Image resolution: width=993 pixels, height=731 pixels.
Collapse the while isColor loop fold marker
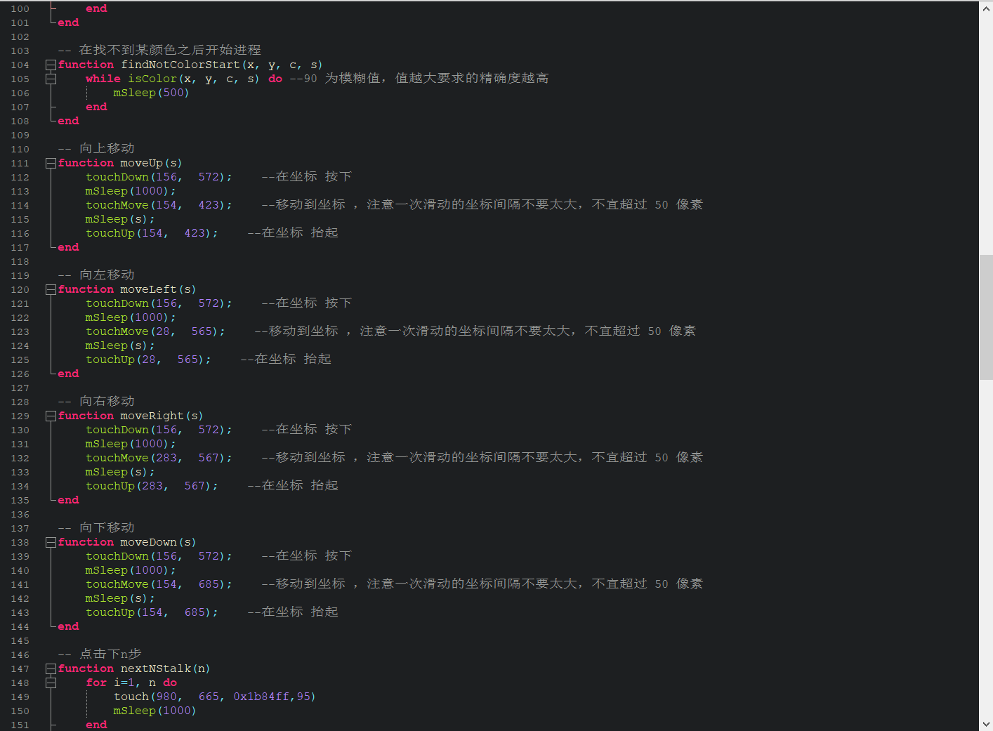(51, 79)
